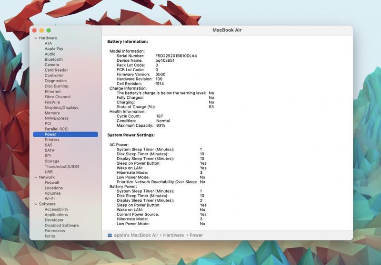Click the Cycle Count value 187

[x=160, y=116]
